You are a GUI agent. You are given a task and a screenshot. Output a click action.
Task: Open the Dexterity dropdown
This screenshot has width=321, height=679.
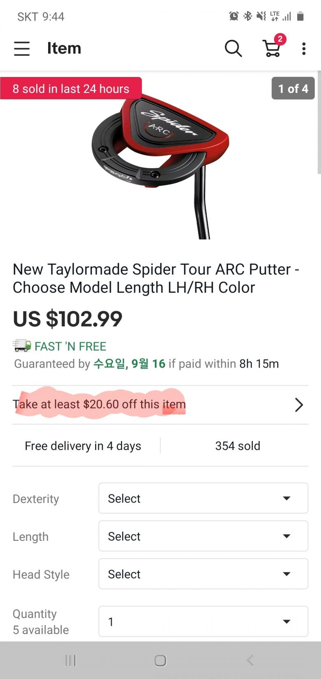203,498
